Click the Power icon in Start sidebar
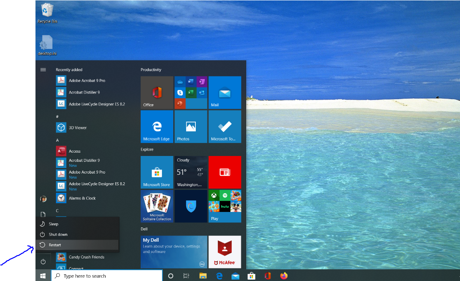Screen dimensions: 460x281 (x=43, y=262)
